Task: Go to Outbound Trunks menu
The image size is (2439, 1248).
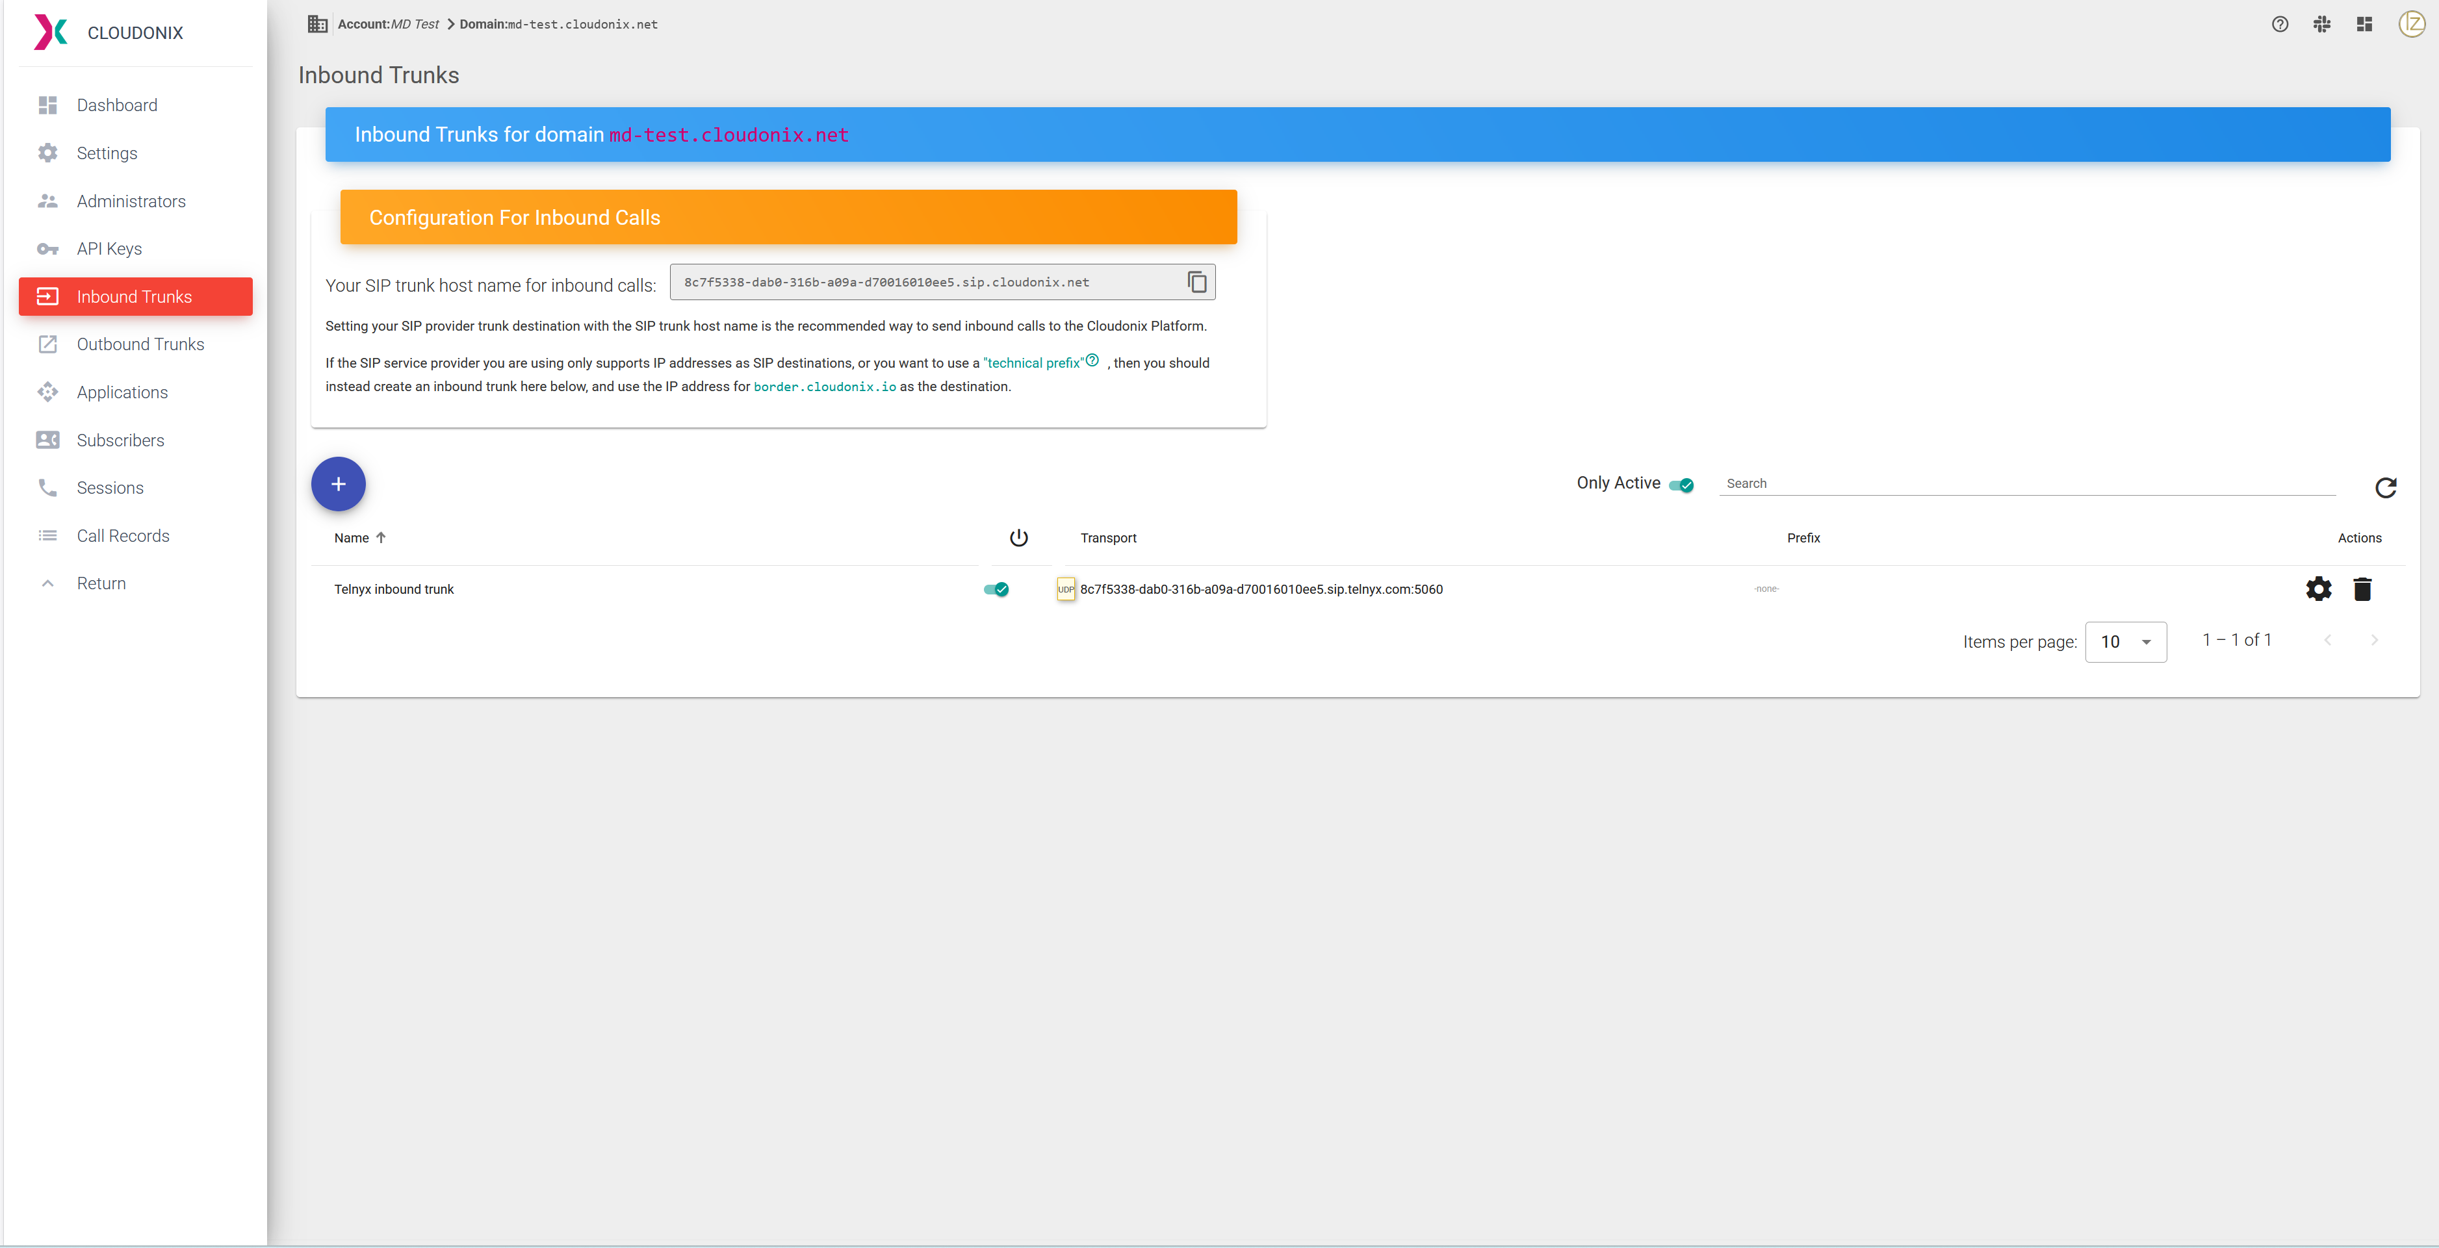Action: 140,344
